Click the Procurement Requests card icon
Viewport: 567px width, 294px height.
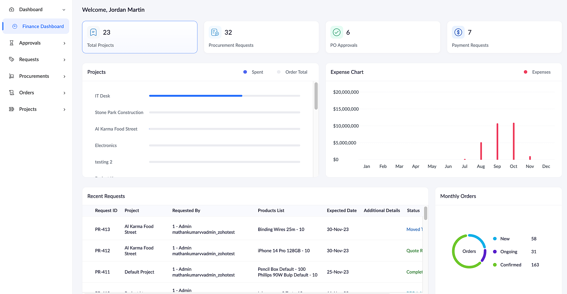coord(215,32)
